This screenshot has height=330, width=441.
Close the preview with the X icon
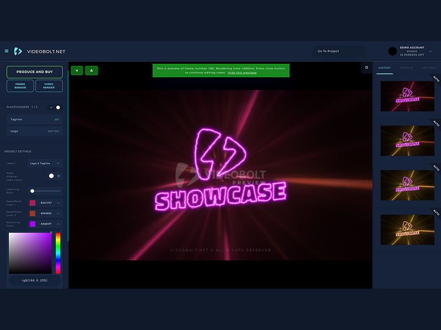point(77,70)
